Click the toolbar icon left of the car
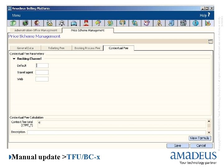This screenshot has height=168, width=224. (x=62, y=23)
